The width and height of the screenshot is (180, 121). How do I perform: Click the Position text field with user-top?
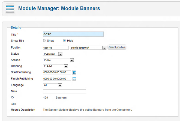56,48
